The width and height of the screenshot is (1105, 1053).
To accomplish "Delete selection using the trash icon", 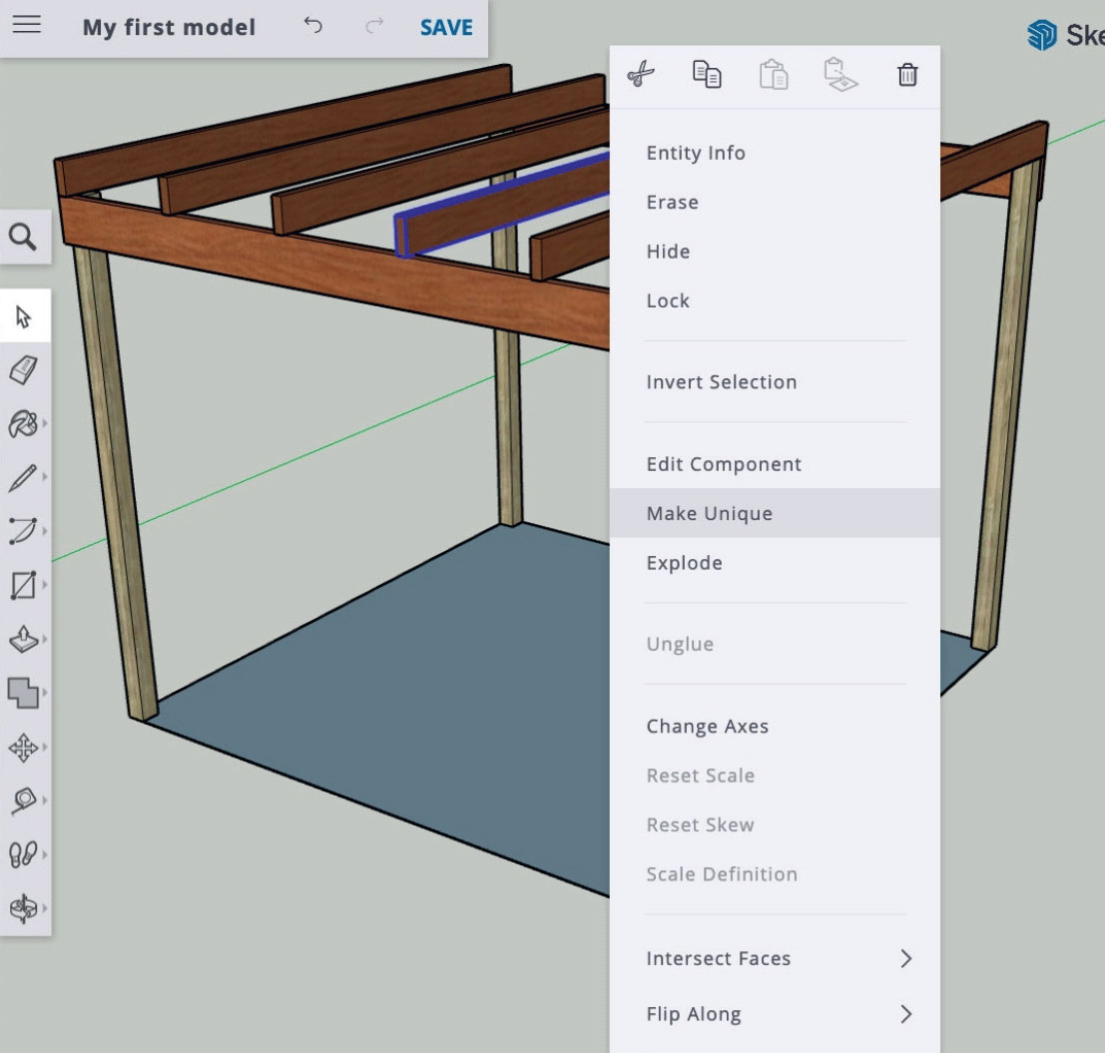I will coord(907,75).
